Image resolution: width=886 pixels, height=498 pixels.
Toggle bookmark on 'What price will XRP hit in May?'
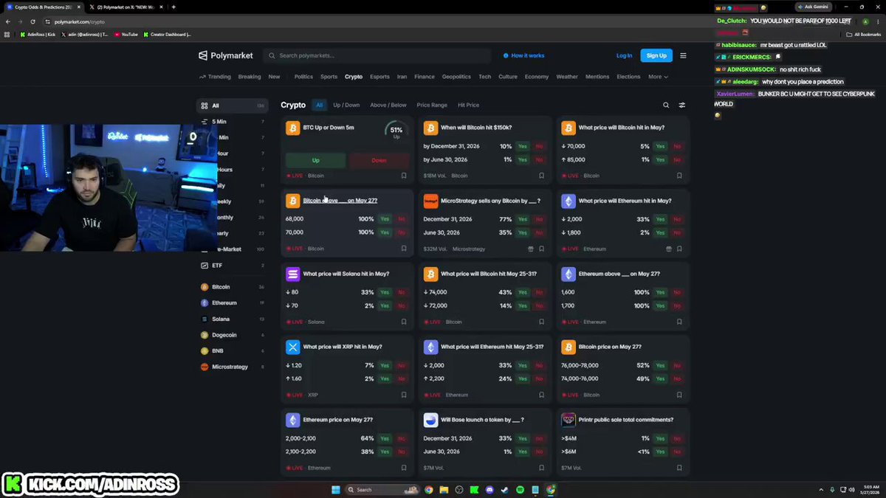pos(404,395)
